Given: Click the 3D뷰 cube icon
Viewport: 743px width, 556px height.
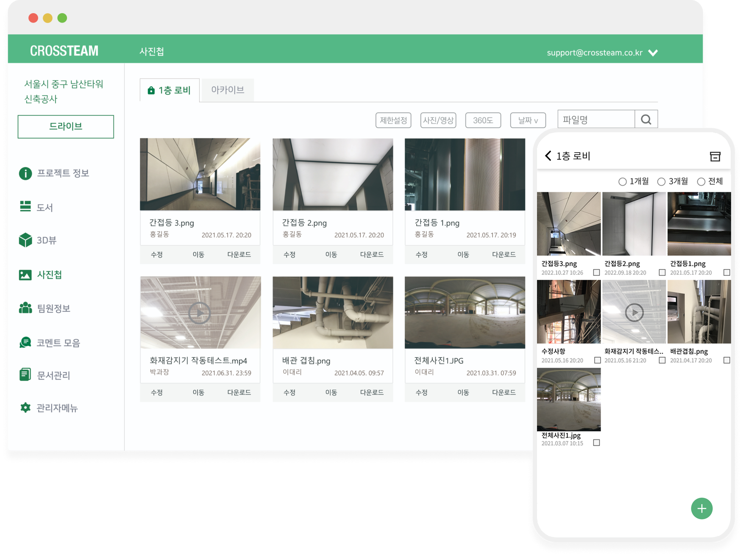Looking at the screenshot, I should [x=25, y=240].
